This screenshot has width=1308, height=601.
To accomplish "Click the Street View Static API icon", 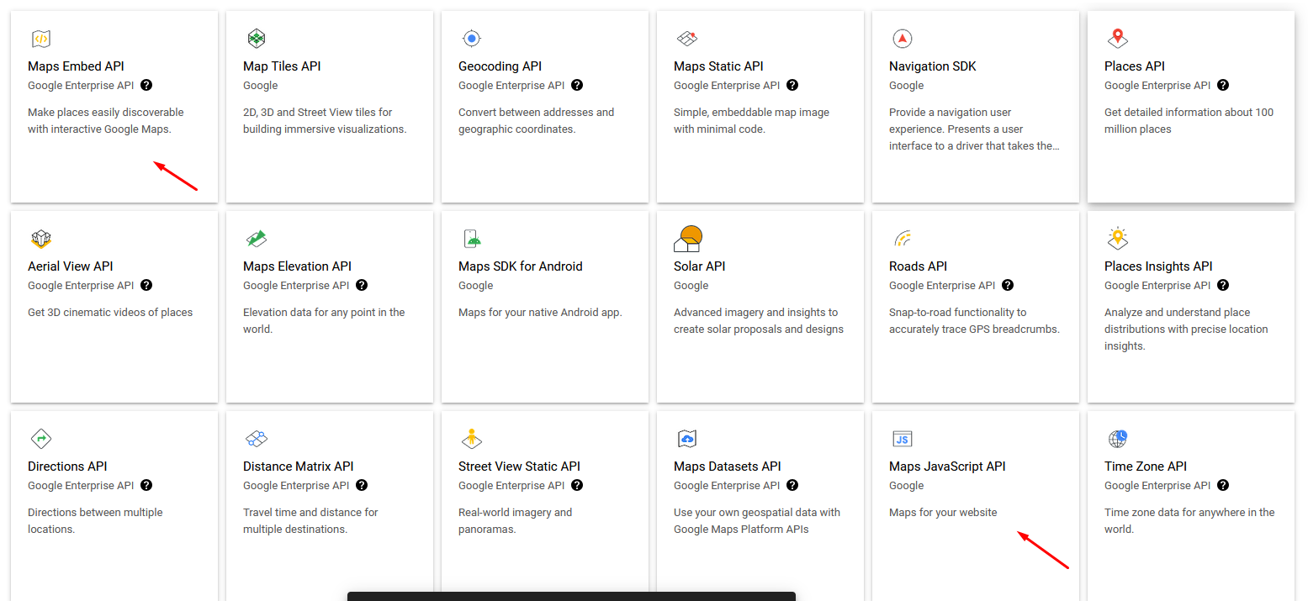I will click(472, 439).
